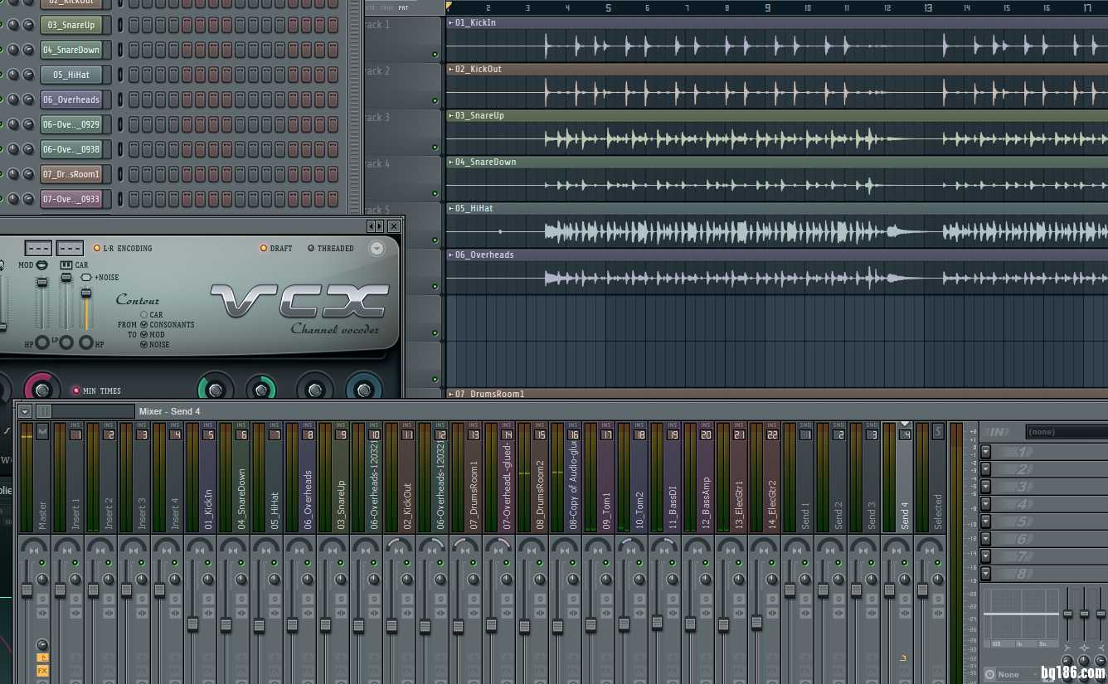Toggle the L-R ENCODING option in VCX
Image resolution: width=1108 pixels, height=684 pixels.
pos(123,248)
